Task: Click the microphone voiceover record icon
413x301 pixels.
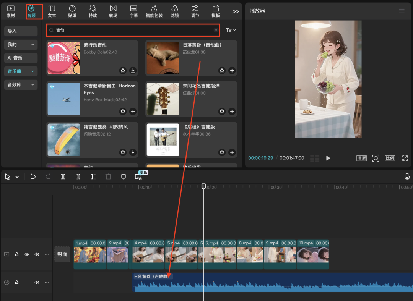Action: [407, 176]
